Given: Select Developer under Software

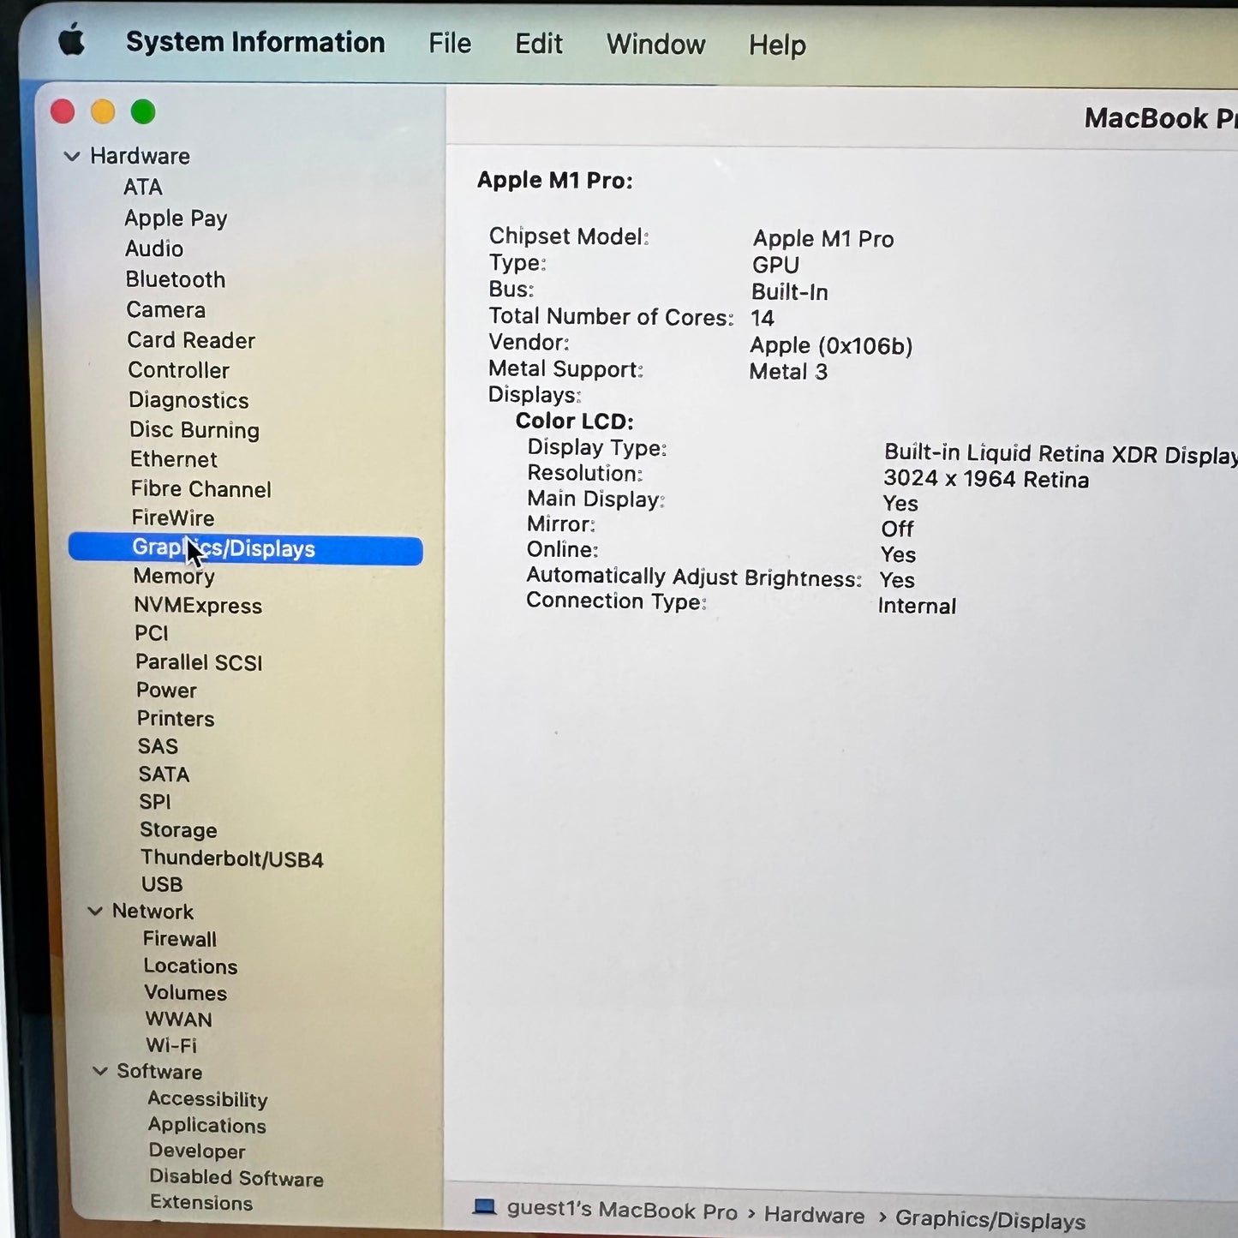Looking at the screenshot, I should [197, 1151].
